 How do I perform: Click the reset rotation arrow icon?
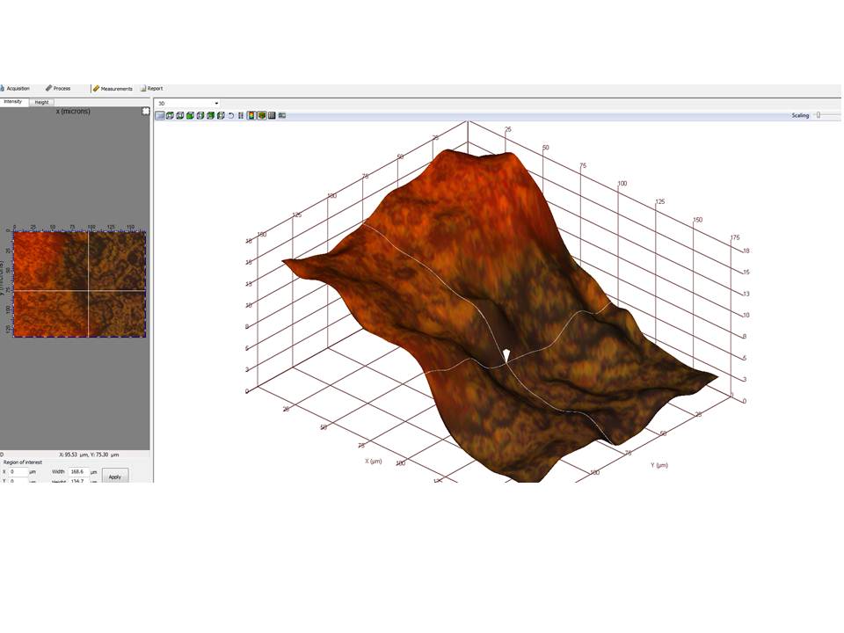point(231,115)
